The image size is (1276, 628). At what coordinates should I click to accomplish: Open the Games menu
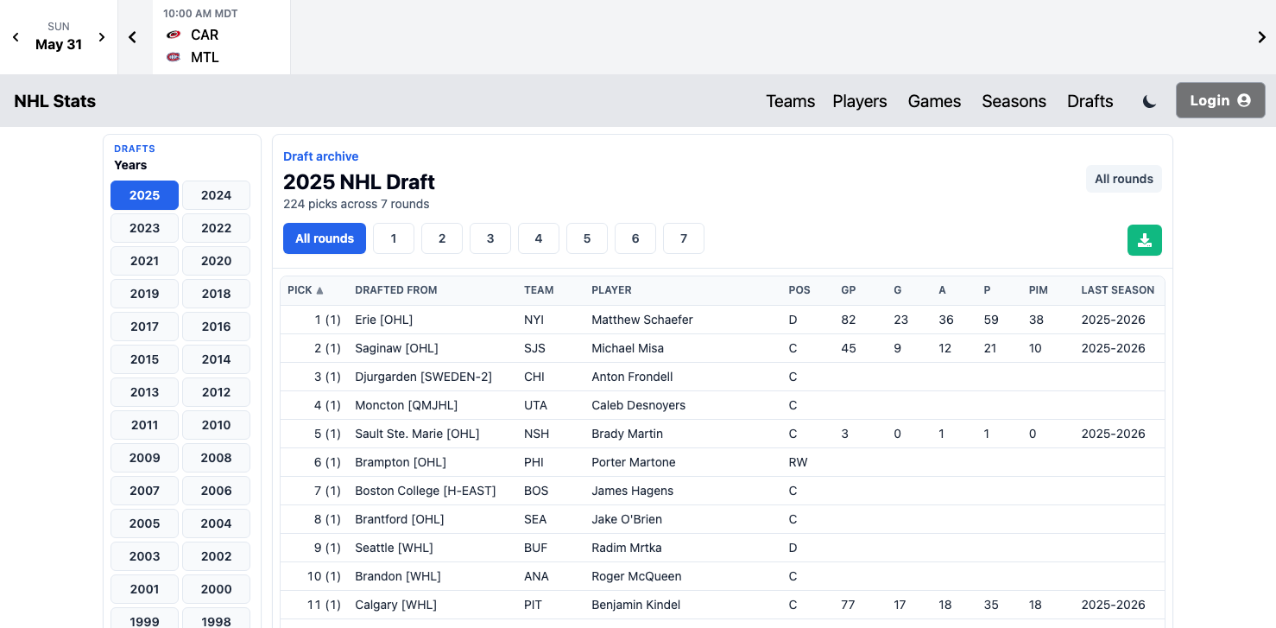pos(934,101)
